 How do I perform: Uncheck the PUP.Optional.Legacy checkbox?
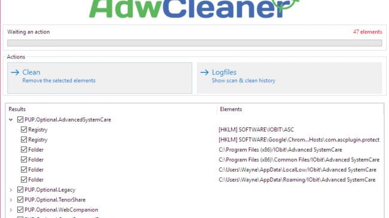tap(20, 190)
